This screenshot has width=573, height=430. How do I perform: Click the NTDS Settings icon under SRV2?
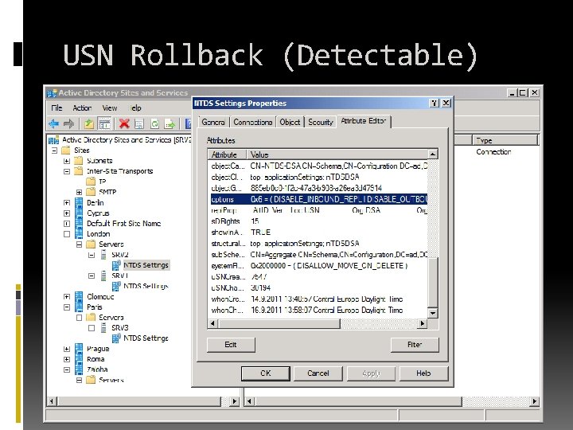point(116,265)
